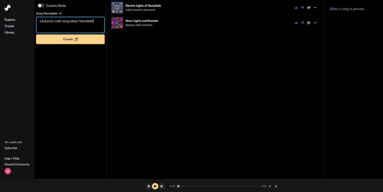Viewport: 383px width, 192px height.
Task: Like the Electric Lights of Hanukkah song
Action: [x=296, y=7]
